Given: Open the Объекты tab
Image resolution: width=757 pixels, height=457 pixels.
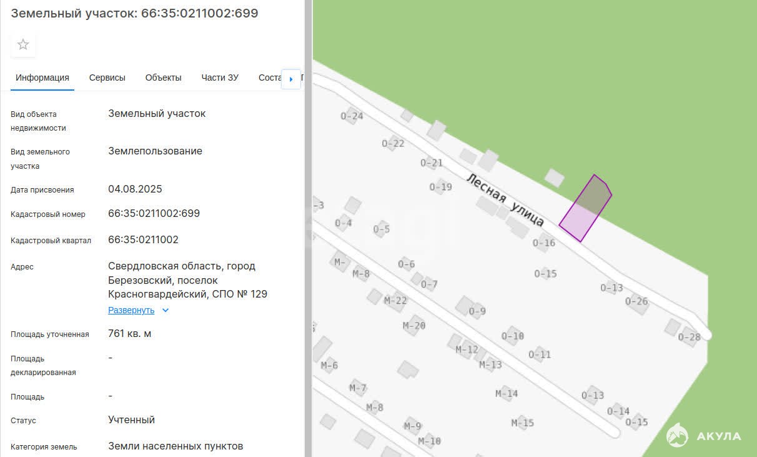Looking at the screenshot, I should point(163,78).
